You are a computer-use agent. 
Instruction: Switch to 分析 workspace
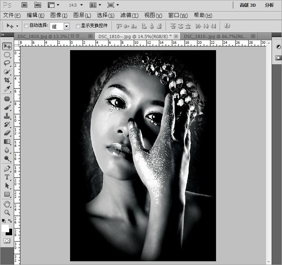[x=269, y=5]
